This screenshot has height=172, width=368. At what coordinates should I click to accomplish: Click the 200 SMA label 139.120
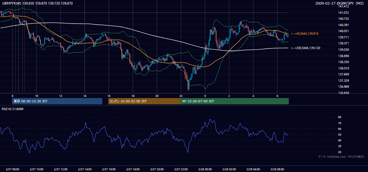coord(306,48)
